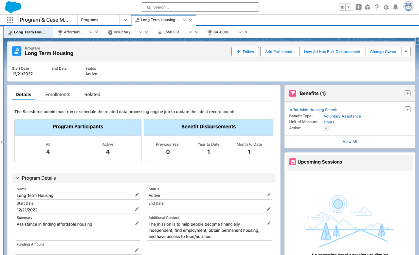Open the App Launcher grid icon
Image resolution: width=419 pixels, height=255 pixels.
pyautogui.click(x=10, y=20)
